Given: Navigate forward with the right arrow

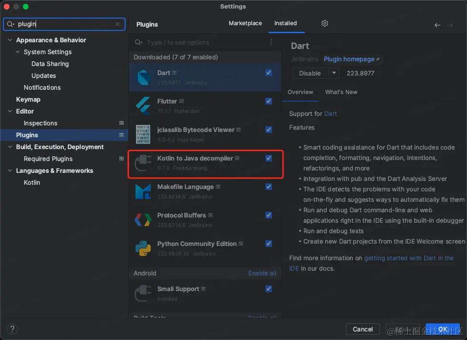Looking at the screenshot, I should pyautogui.click(x=450, y=25).
